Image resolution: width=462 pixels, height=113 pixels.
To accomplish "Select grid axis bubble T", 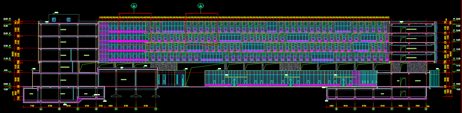I will coord(355,109).
